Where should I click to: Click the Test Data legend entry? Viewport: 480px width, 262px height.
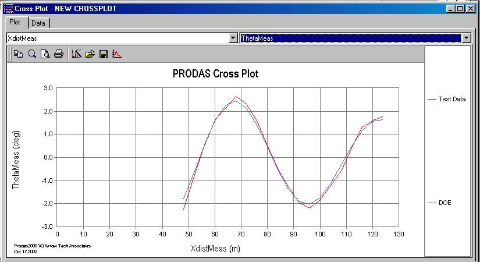pos(451,99)
